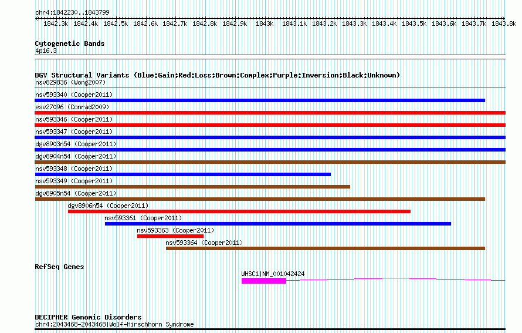Select the brown dgv8905n54 complex bar
Image resolution: width=522 pixels, height=333 pixels.
[260, 199]
